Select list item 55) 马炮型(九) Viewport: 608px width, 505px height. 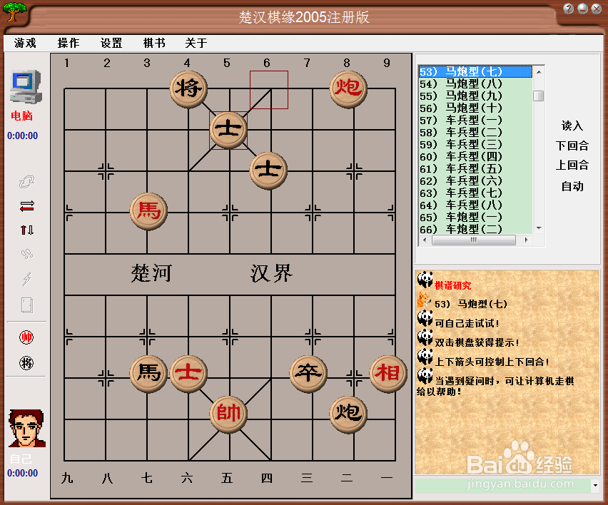(475, 96)
